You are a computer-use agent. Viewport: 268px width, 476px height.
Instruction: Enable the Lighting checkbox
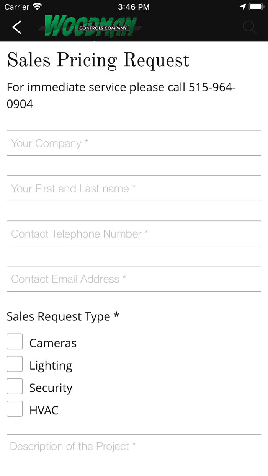coord(14,364)
